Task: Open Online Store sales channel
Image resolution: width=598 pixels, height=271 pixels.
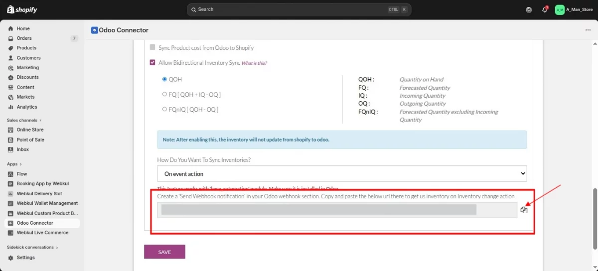Action: (30, 130)
